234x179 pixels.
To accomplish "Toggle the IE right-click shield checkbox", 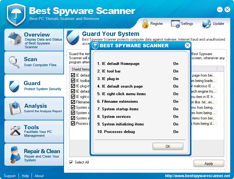I will pos(73,97).
